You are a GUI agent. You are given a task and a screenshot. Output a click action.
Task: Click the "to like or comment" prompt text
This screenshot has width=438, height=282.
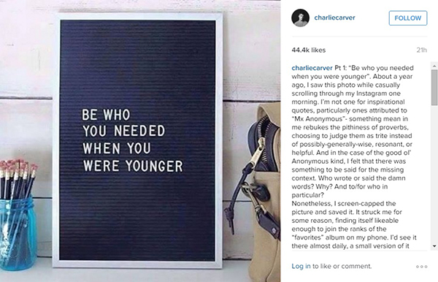342,266
